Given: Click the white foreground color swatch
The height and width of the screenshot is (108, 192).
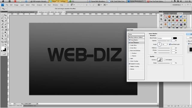Looking at the screenshot, I should [x=3, y=48].
